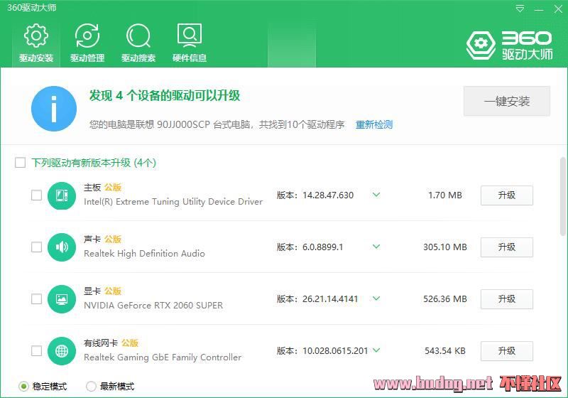Click the 公版 tag beside 显卡
This screenshot has height=398, width=568.
click(x=113, y=291)
